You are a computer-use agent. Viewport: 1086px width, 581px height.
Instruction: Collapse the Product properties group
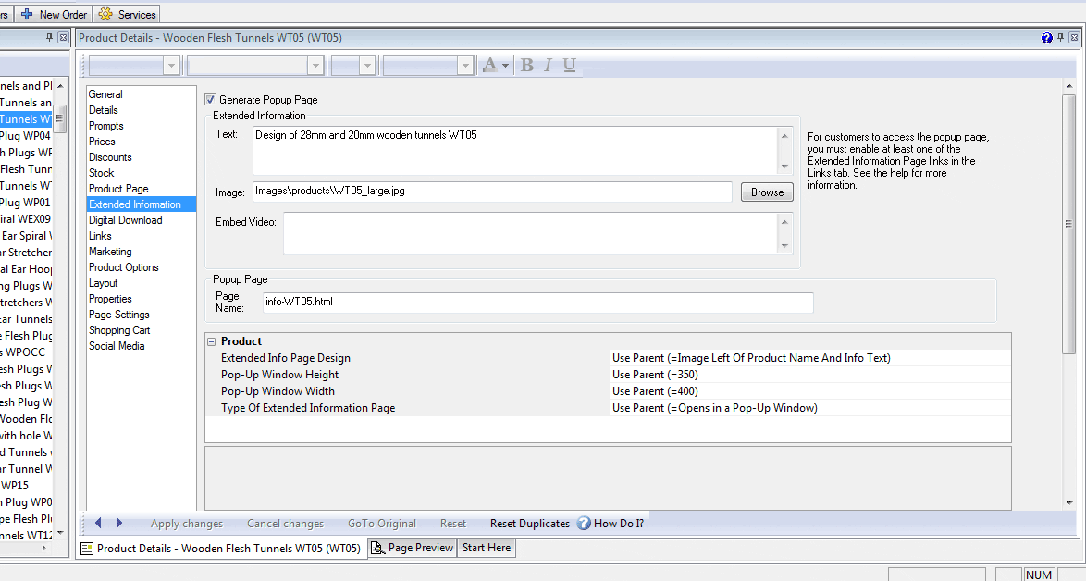coord(212,341)
